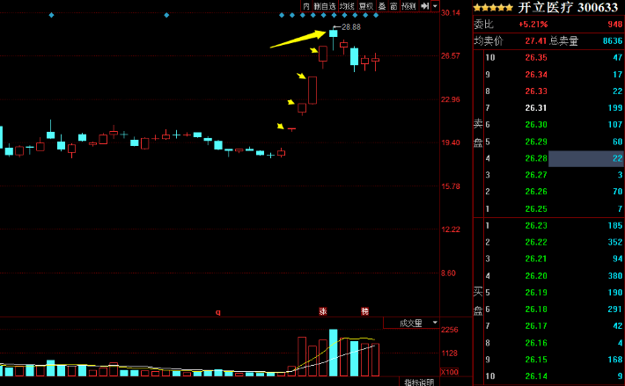Click the 叠 overlay button
The width and height of the screenshot is (625, 386).
click(x=381, y=6)
